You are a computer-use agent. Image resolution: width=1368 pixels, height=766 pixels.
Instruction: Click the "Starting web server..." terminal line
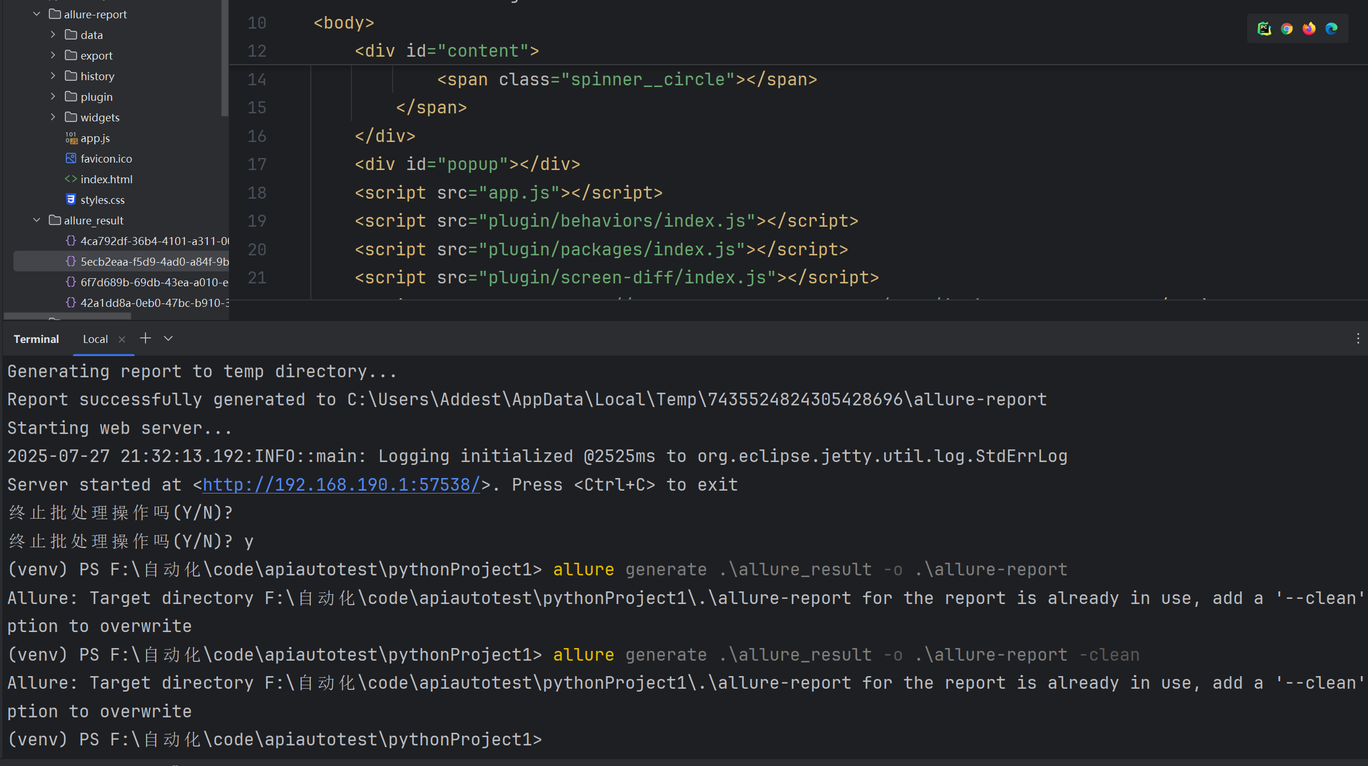click(x=120, y=428)
